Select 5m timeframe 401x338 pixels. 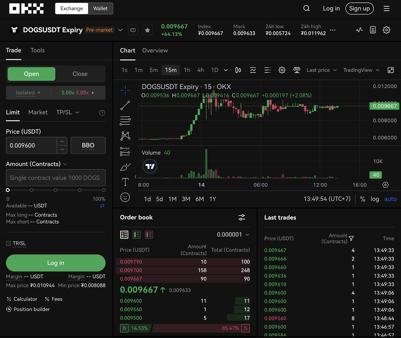tap(154, 70)
